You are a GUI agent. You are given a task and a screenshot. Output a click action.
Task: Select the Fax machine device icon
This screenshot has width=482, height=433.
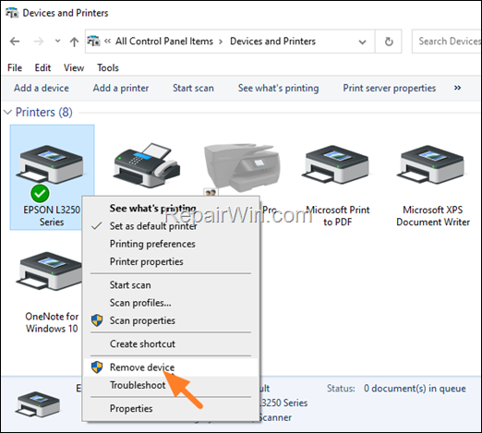point(147,164)
